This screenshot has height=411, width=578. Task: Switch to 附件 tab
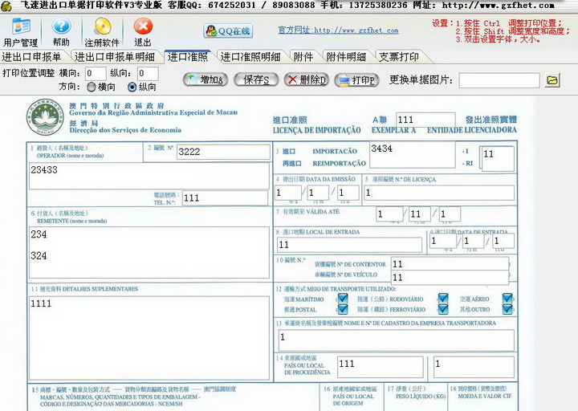pyautogui.click(x=303, y=57)
